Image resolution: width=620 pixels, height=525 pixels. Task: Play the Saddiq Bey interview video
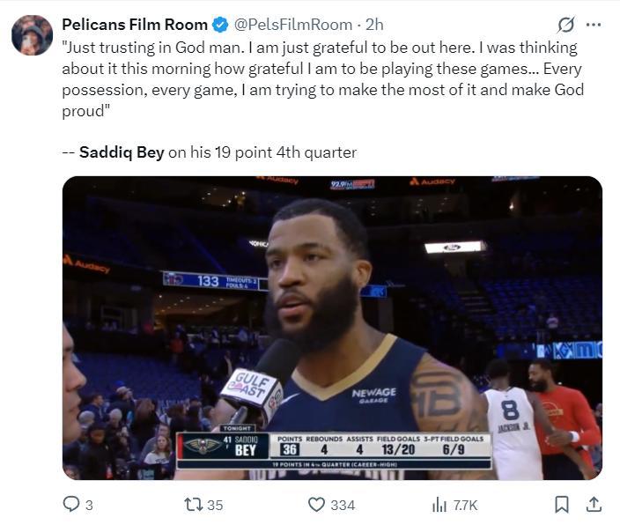click(332, 328)
